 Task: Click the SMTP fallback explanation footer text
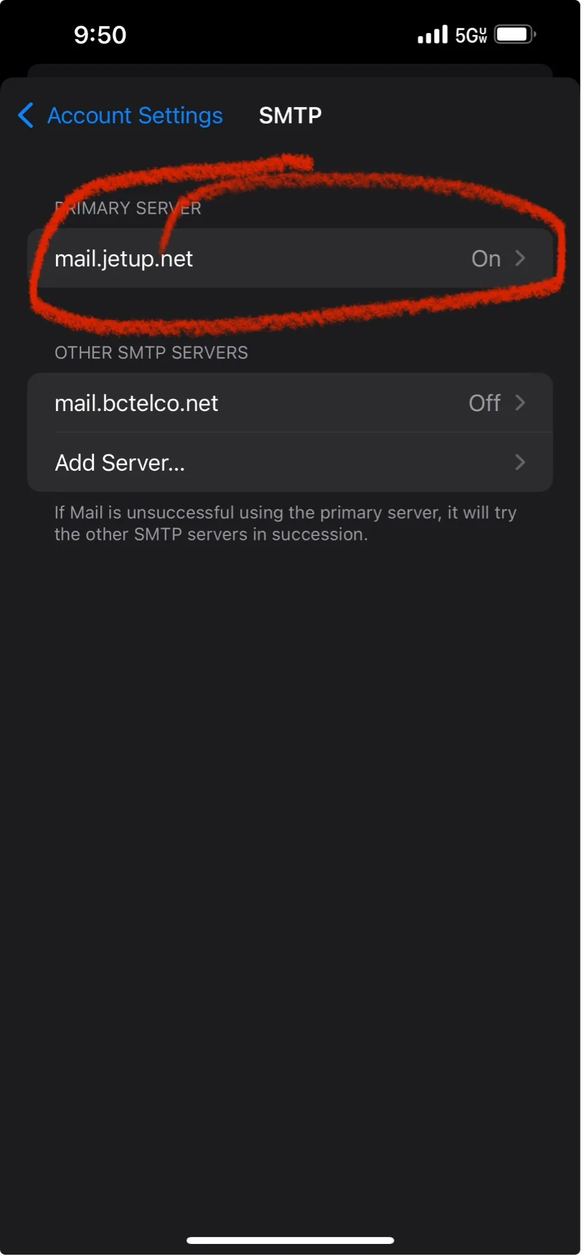point(285,523)
